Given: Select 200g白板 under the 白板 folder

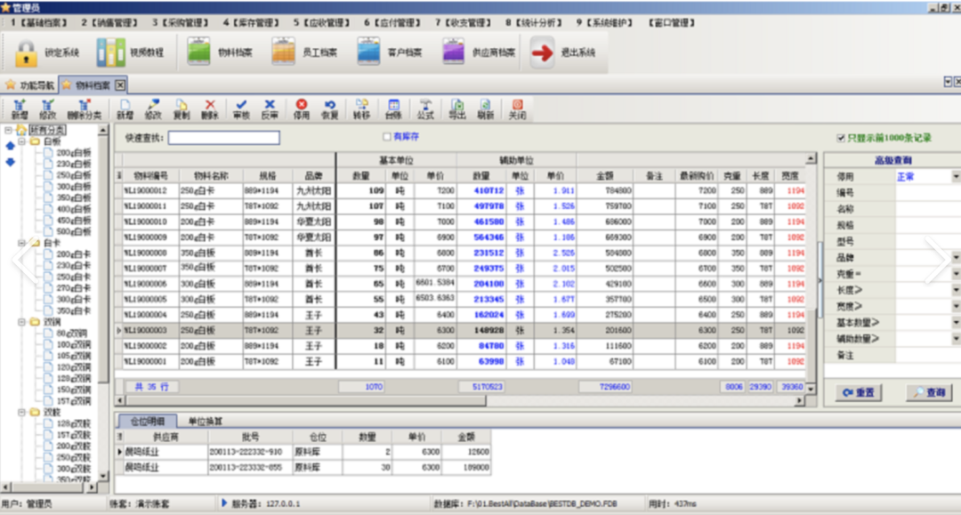Looking at the screenshot, I should coord(74,152).
